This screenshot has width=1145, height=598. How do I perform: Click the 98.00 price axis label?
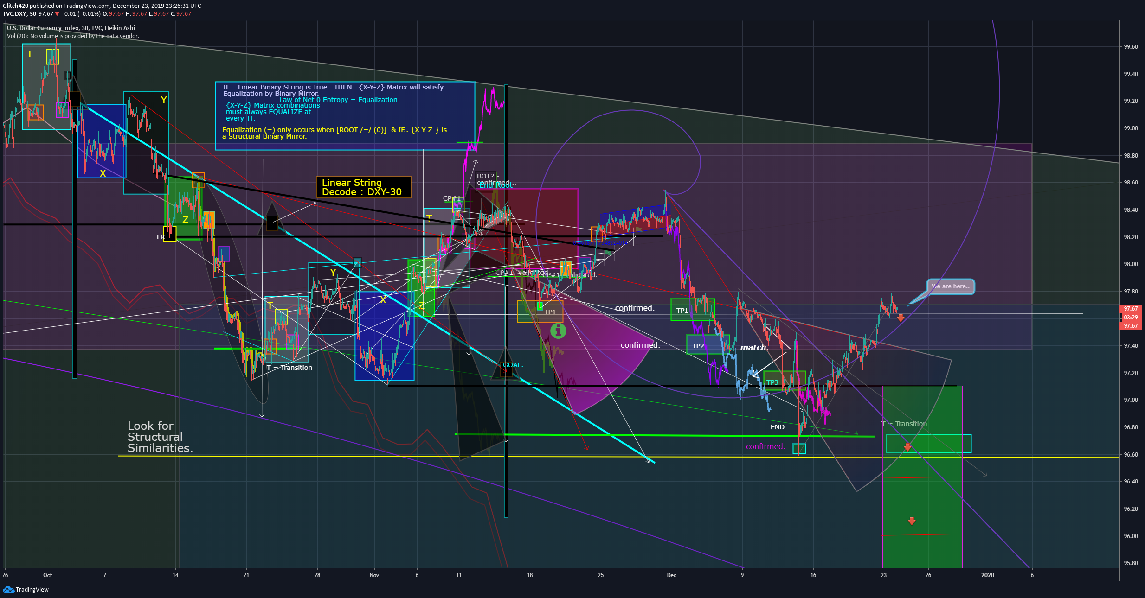pos(1131,264)
